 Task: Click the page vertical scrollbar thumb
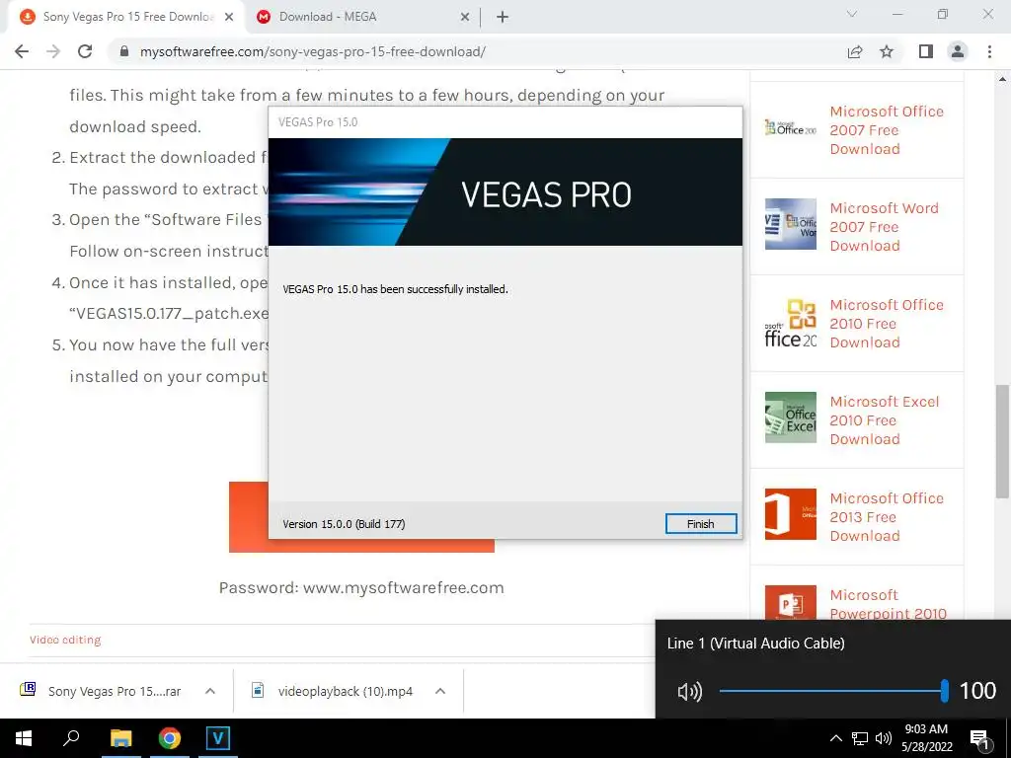coord(1002,441)
